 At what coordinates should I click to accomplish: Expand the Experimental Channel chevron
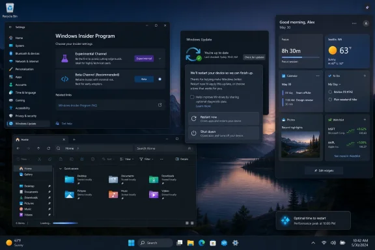pos(160,59)
